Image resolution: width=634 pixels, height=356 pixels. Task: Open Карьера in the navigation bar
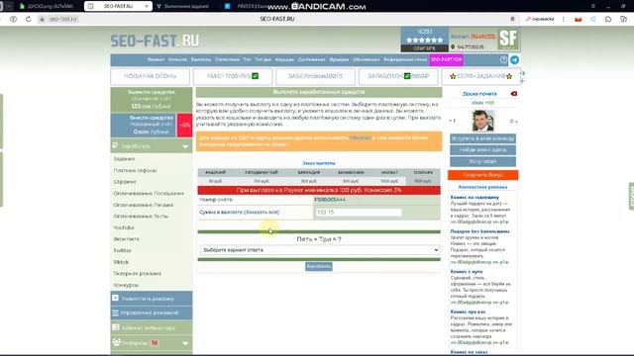284,59
